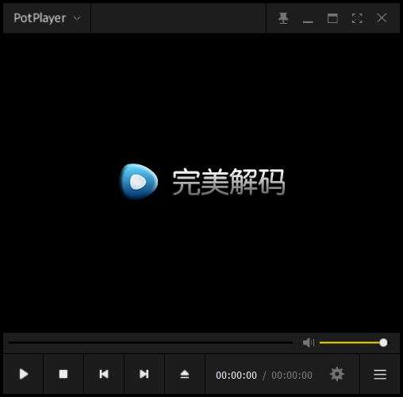Skip to the next track

pos(144,374)
